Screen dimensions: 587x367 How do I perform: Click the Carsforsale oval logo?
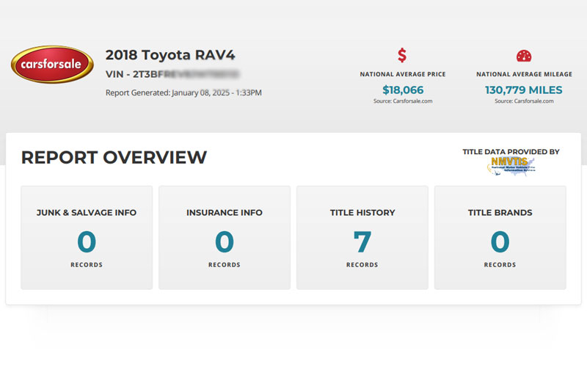point(52,65)
